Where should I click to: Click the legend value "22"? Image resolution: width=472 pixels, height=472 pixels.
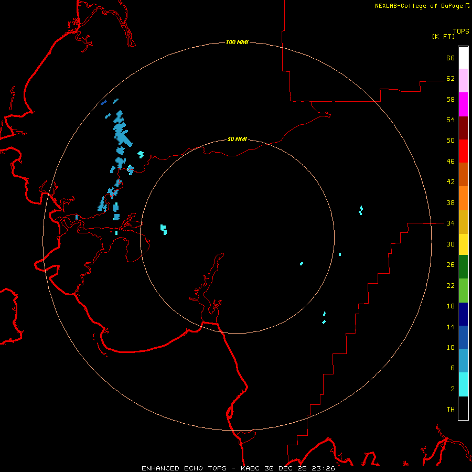450,285
